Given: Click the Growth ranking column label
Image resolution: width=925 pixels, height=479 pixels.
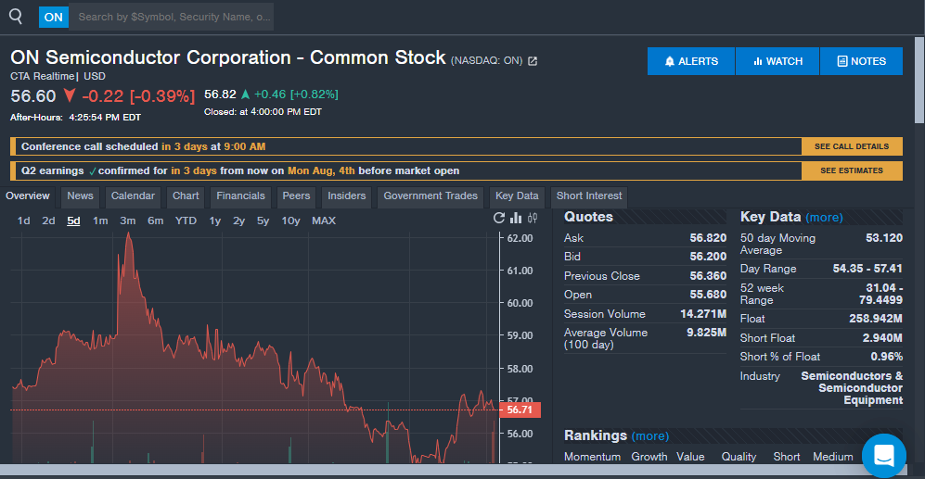Looking at the screenshot, I should click(x=649, y=457).
